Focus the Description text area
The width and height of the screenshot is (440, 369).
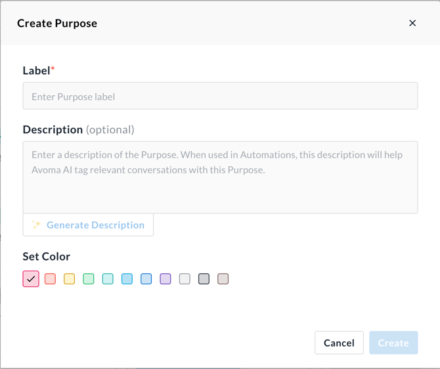point(220,177)
